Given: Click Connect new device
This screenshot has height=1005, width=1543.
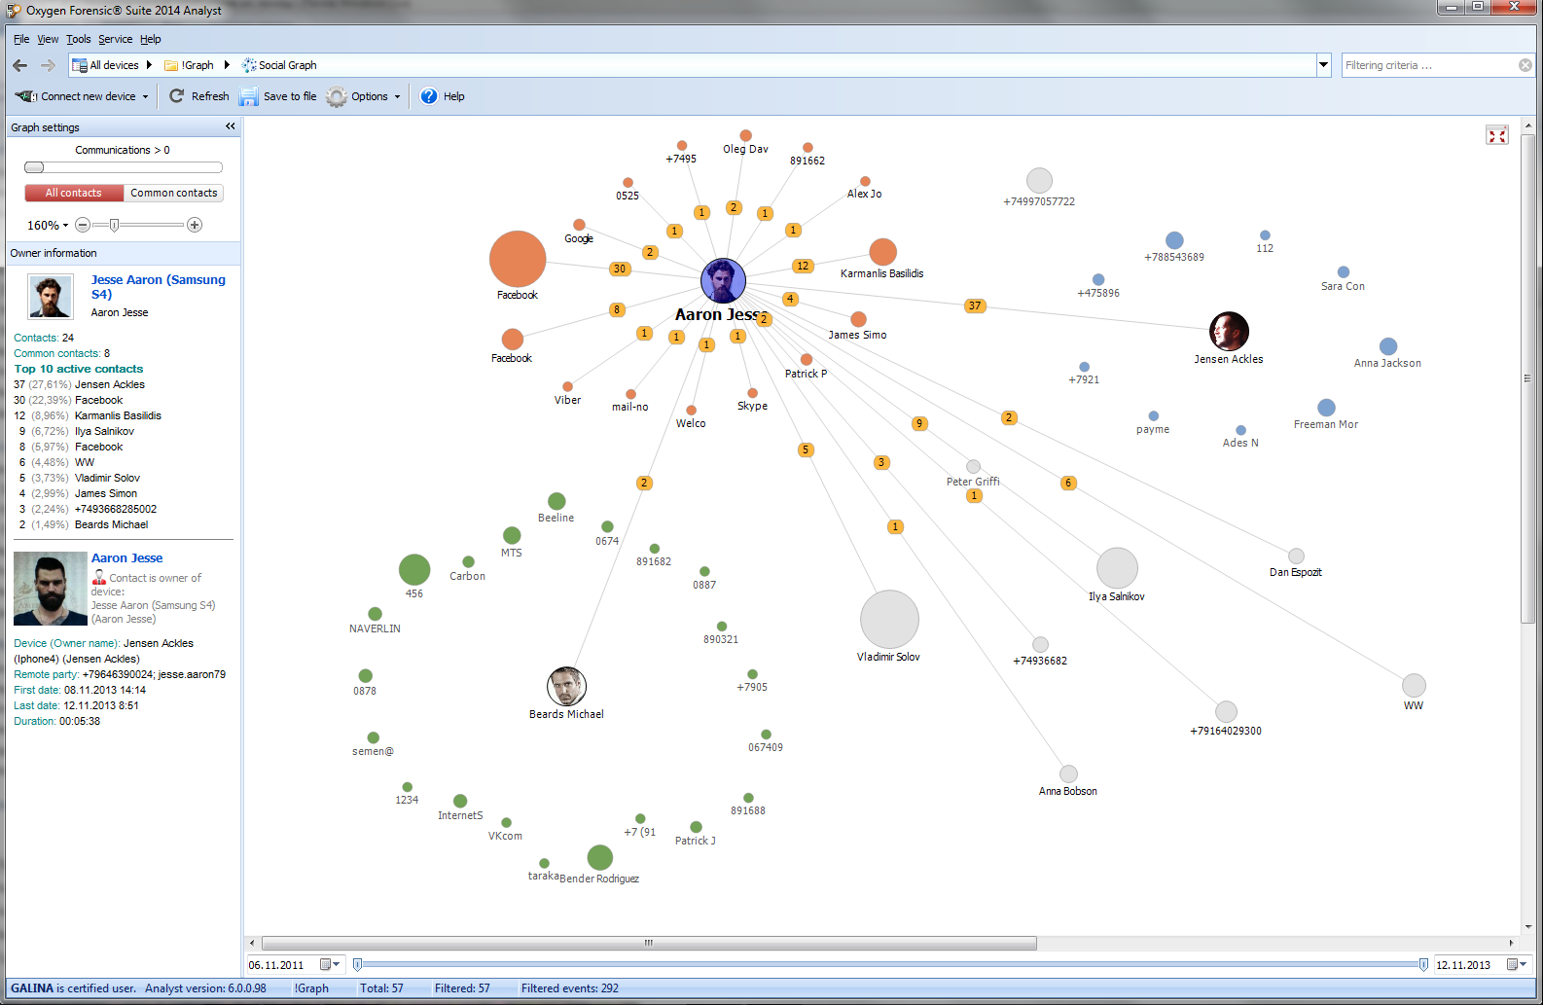Looking at the screenshot, I should point(82,96).
